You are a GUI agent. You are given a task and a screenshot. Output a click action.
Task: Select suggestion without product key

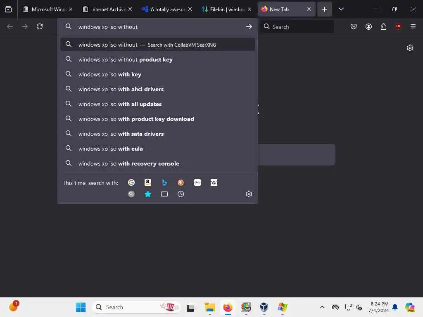pyautogui.click(x=157, y=59)
